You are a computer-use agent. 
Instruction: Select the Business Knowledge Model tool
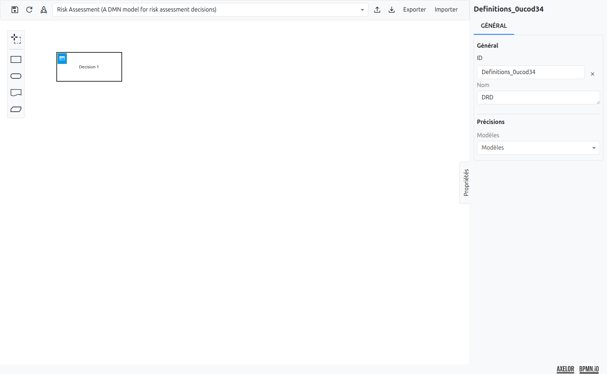16,109
